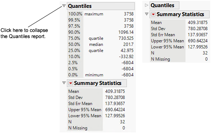Click the right panel Summary Statistics title
The width and height of the screenshot is (211, 133).
tap(180, 14)
